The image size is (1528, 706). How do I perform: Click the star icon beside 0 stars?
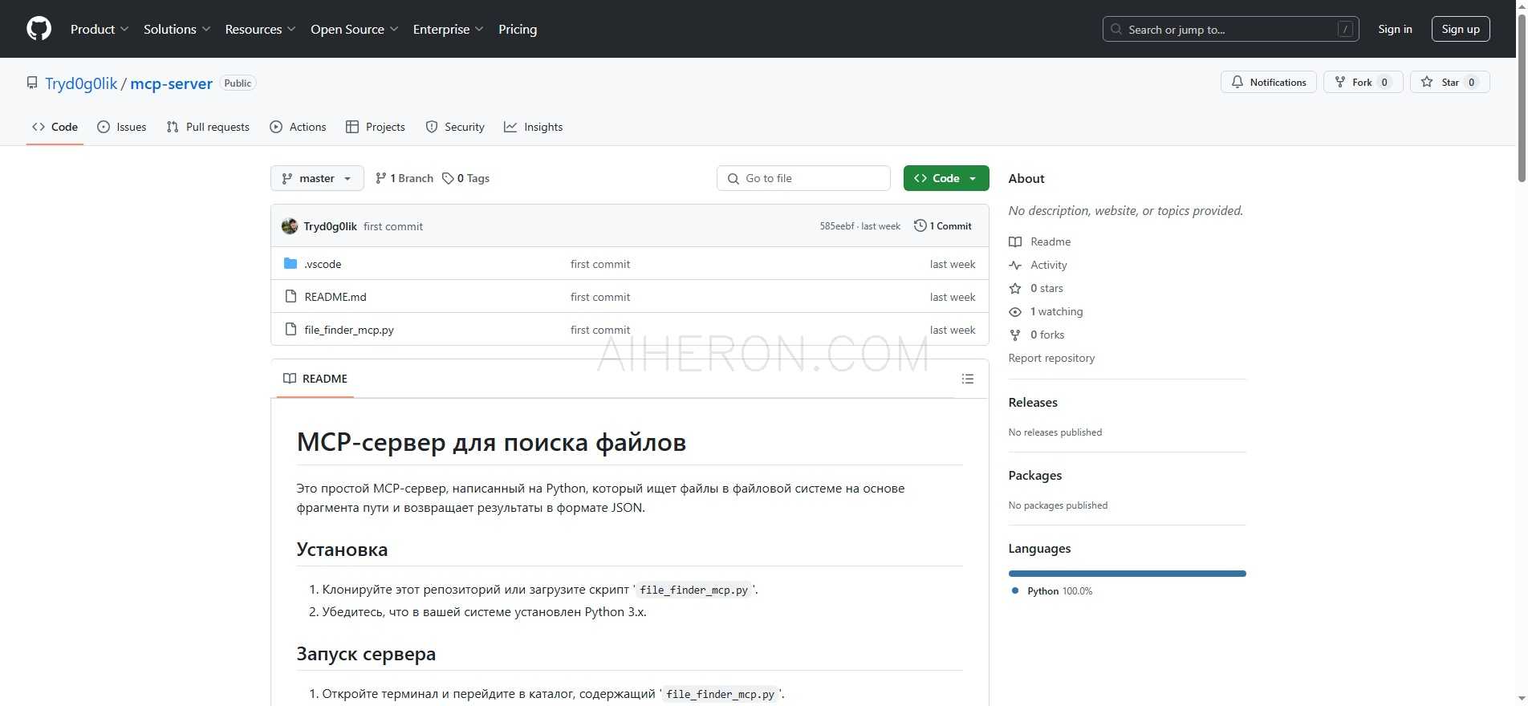1015,288
